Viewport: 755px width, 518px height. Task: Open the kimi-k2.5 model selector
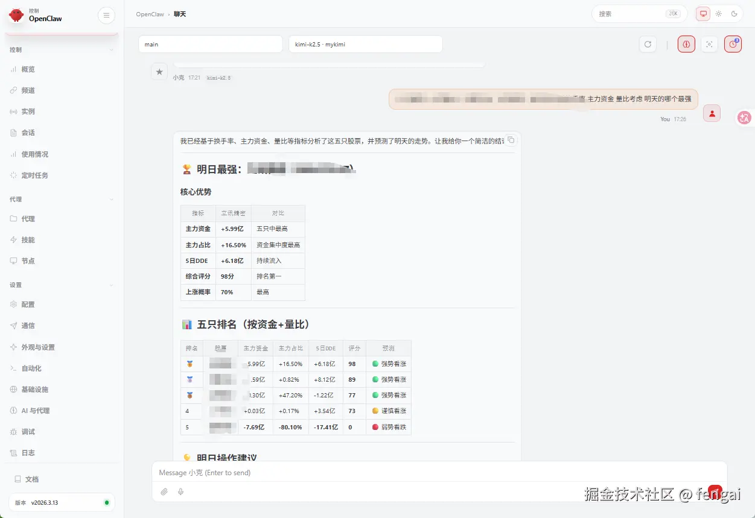pos(365,43)
